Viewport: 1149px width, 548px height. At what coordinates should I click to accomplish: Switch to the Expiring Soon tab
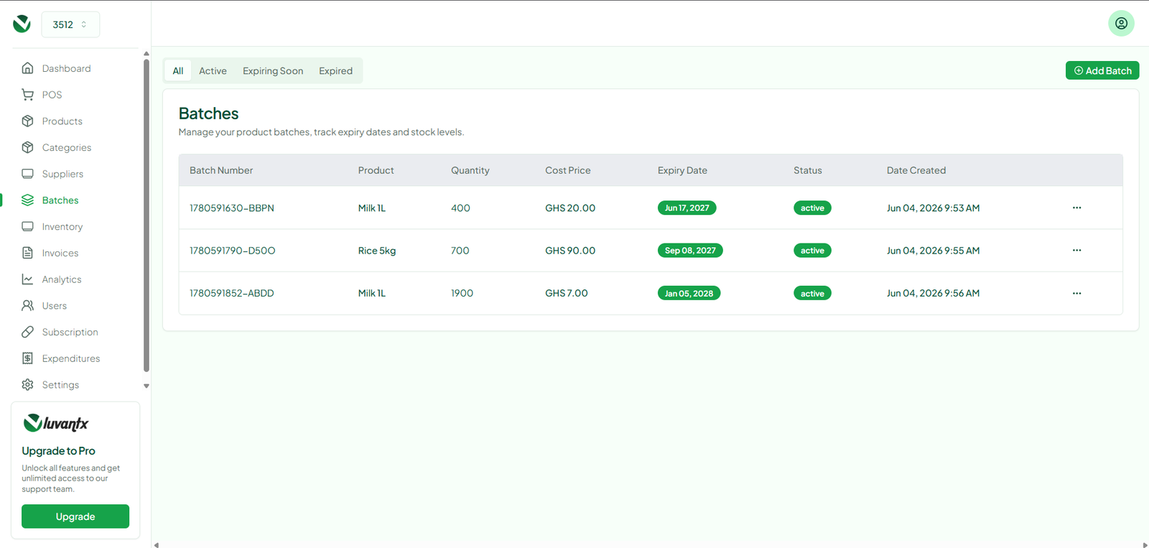(x=273, y=70)
